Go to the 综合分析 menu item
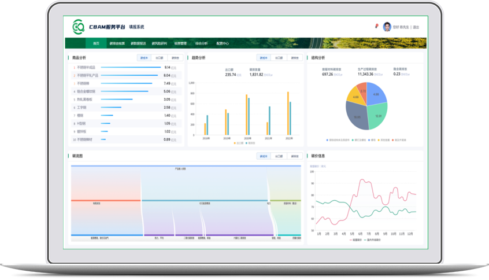 tap(201, 43)
